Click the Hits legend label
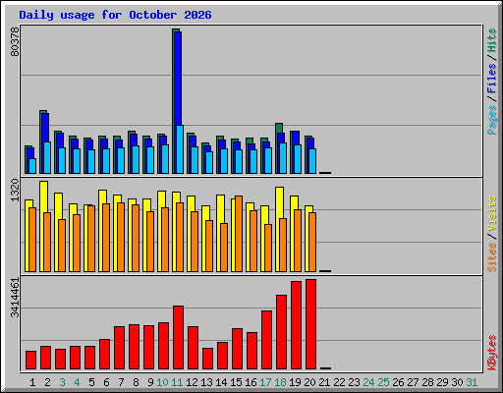The width and height of the screenshot is (503, 393). [491, 40]
